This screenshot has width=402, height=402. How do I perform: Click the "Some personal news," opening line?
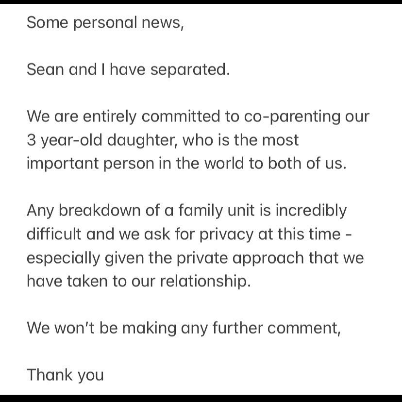[105, 24]
